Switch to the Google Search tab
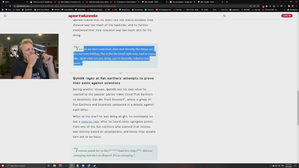Screen dimensions: 299x168 tap(183, 2)
